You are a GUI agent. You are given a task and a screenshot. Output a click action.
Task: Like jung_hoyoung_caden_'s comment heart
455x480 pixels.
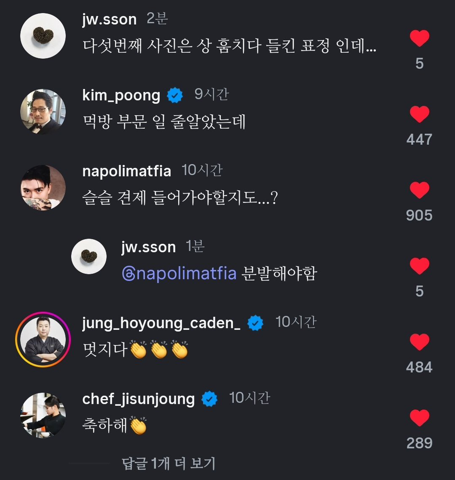[419, 342]
